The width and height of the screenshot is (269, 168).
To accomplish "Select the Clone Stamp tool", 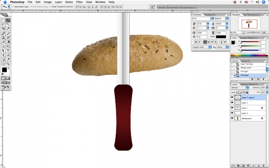I will click(x=3, y=38).
